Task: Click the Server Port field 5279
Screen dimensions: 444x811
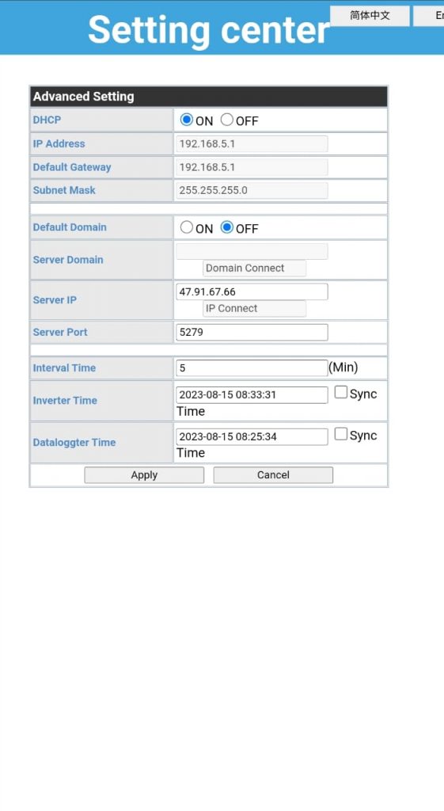Action: coord(252,332)
